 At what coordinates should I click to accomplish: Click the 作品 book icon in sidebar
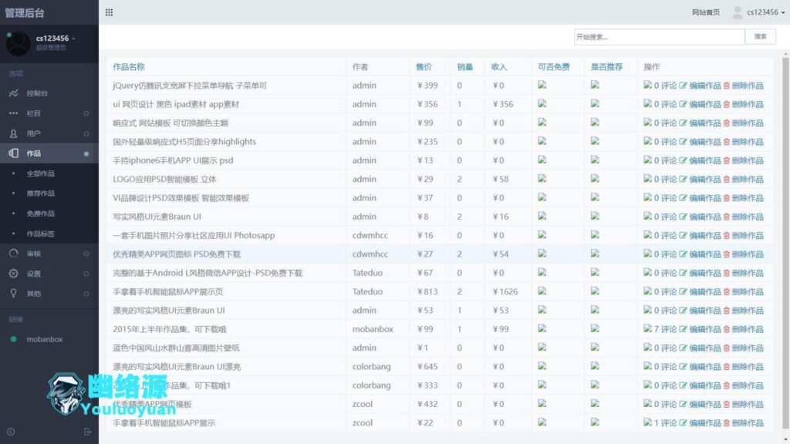pyautogui.click(x=14, y=153)
